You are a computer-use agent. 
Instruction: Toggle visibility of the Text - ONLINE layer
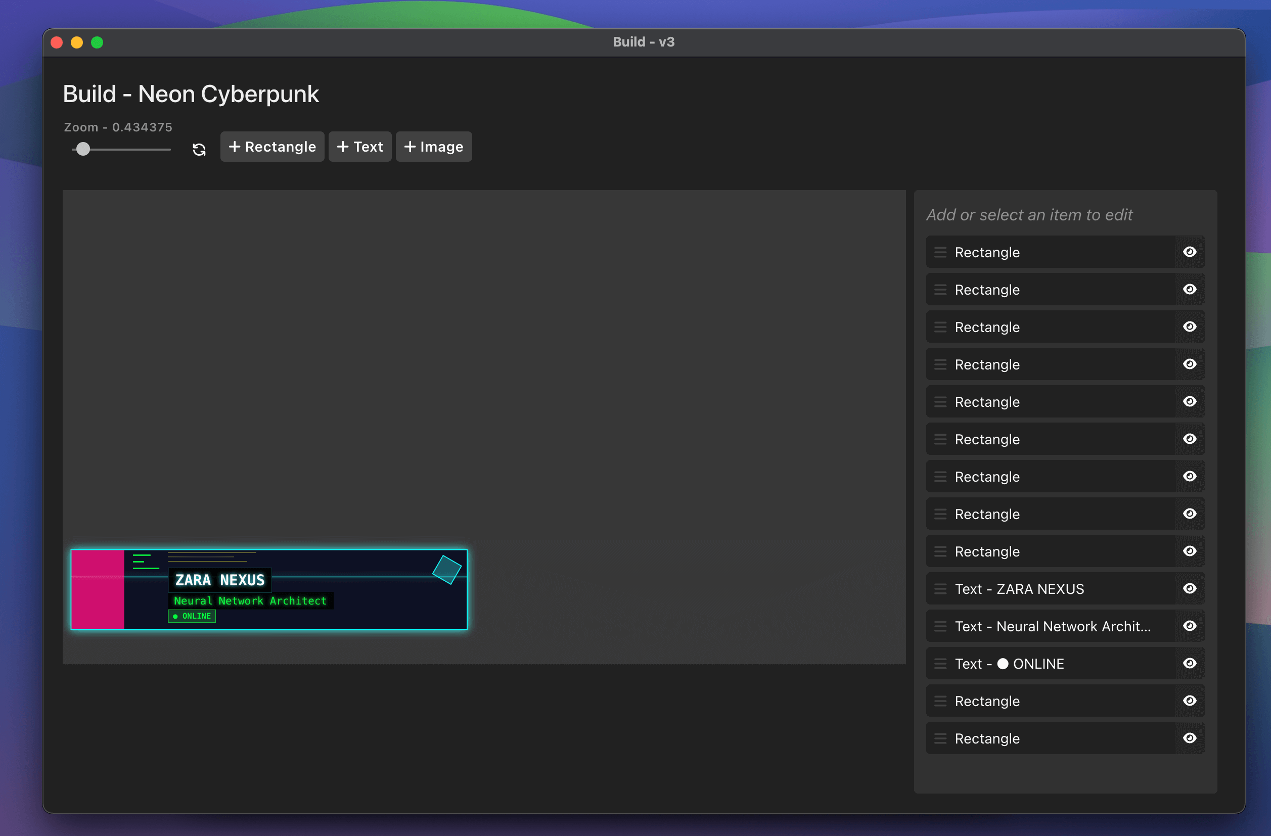click(1190, 664)
